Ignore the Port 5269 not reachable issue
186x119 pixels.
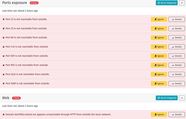click(x=159, y=84)
